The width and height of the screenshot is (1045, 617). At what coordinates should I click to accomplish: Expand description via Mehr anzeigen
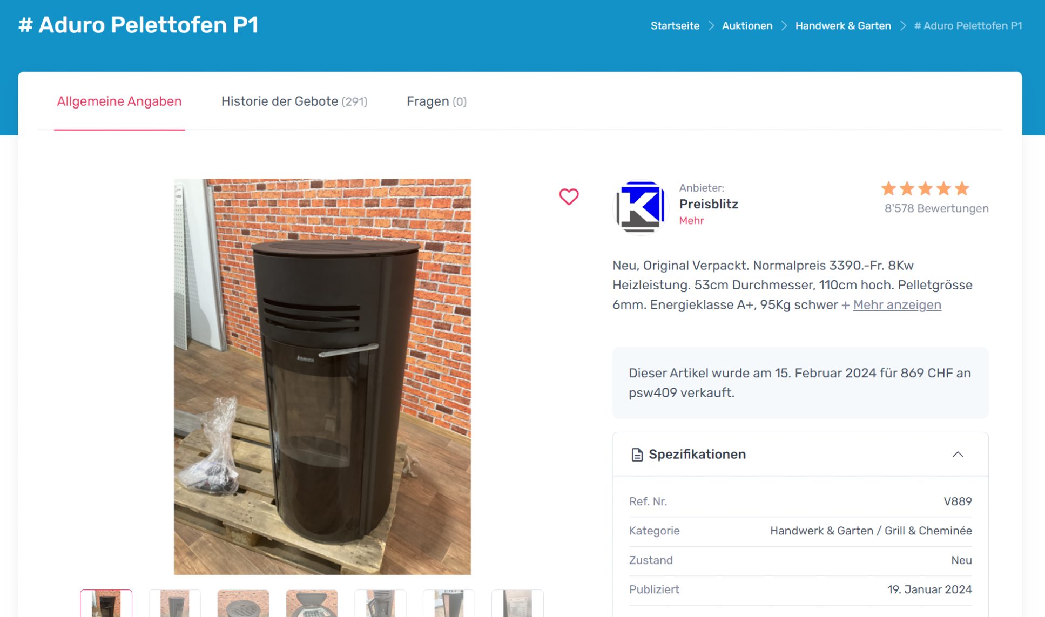pyautogui.click(x=896, y=304)
